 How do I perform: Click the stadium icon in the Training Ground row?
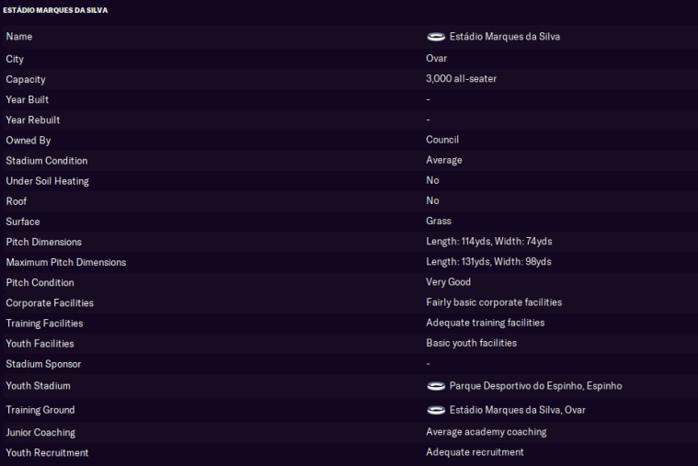point(436,410)
